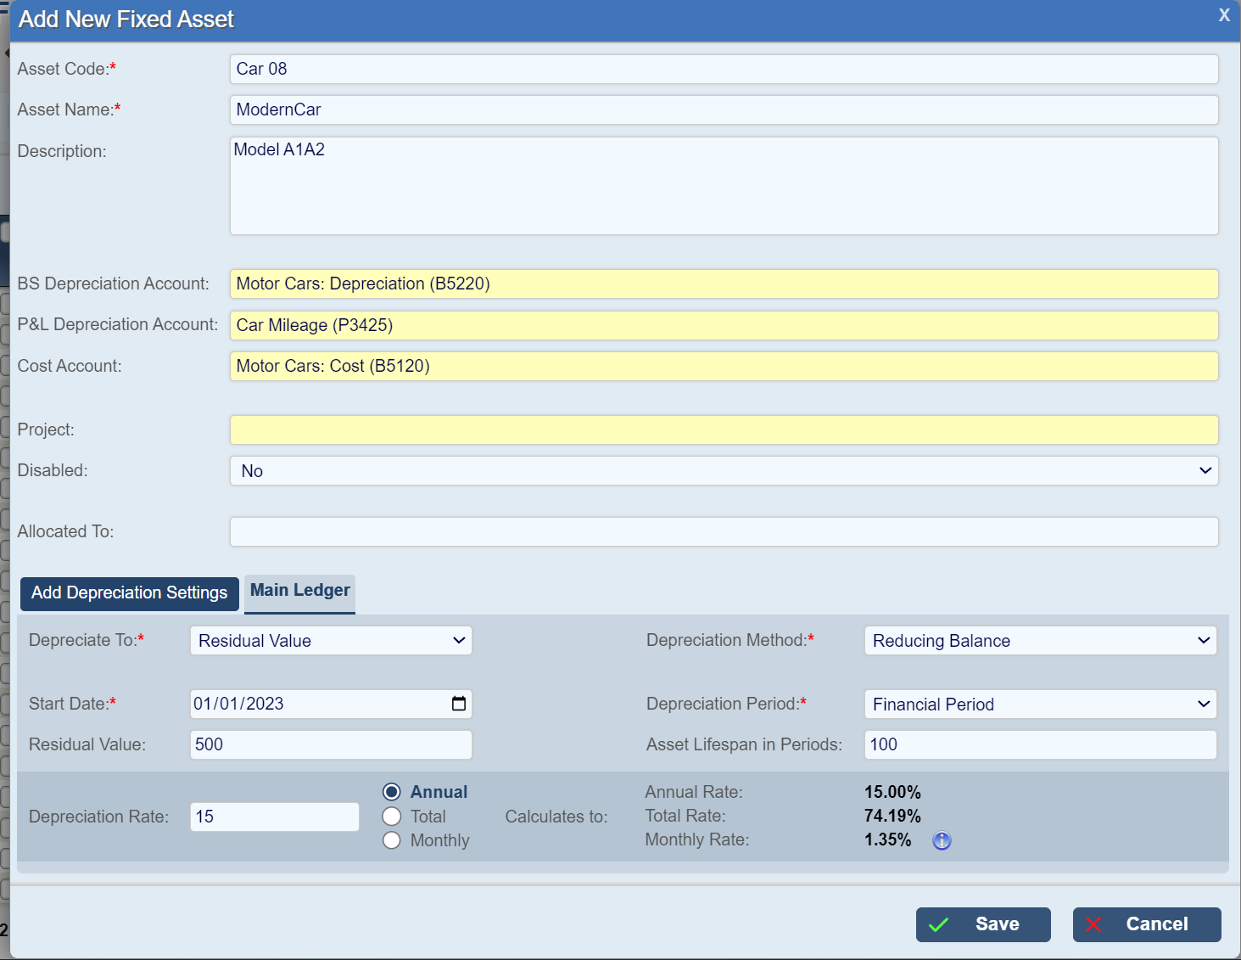The width and height of the screenshot is (1241, 960).
Task: Select the Monthly rate radio button
Action: (392, 840)
